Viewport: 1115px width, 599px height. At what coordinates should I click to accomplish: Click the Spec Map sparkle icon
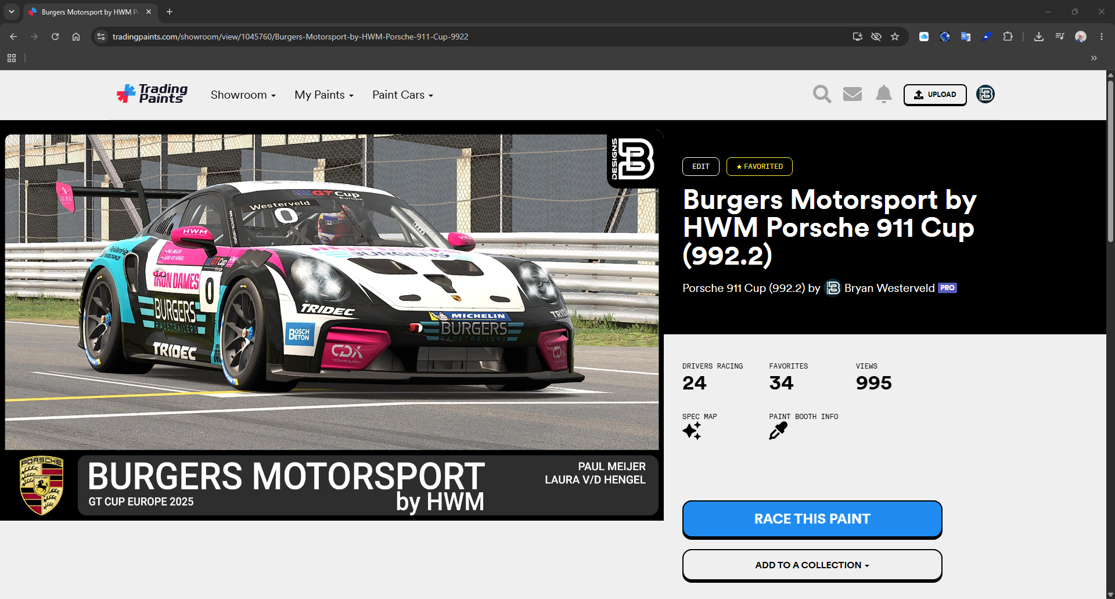pos(692,431)
